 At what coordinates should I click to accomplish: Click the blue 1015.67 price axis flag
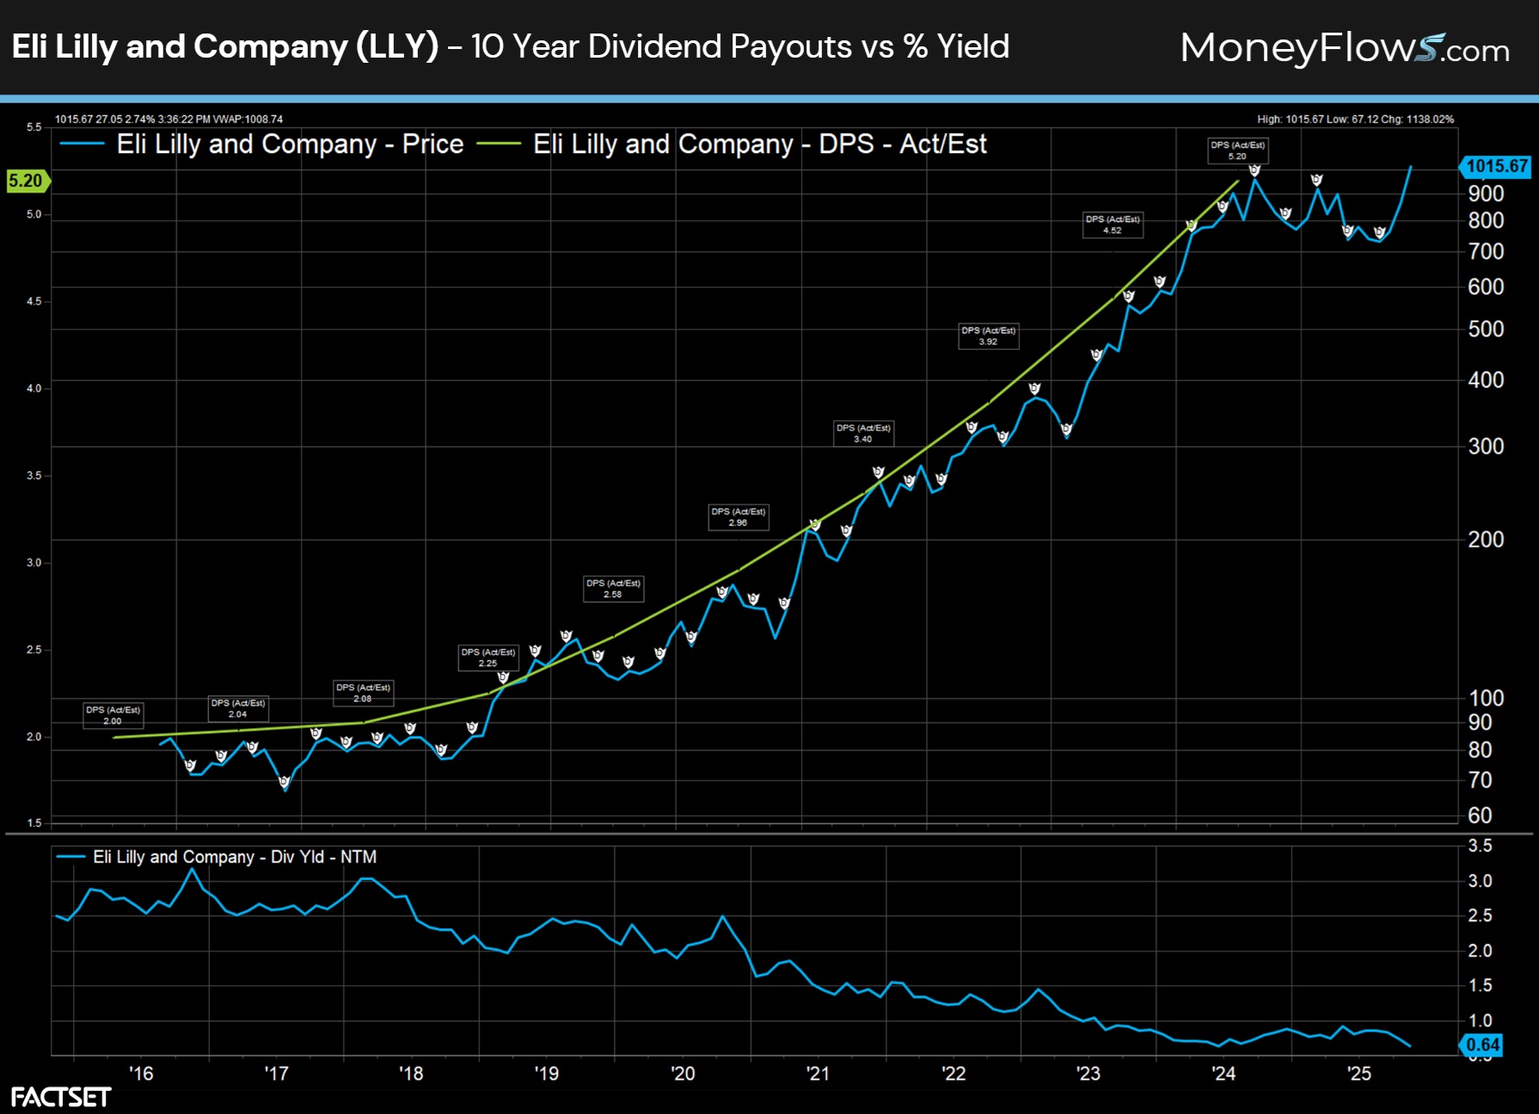pyautogui.click(x=1498, y=167)
